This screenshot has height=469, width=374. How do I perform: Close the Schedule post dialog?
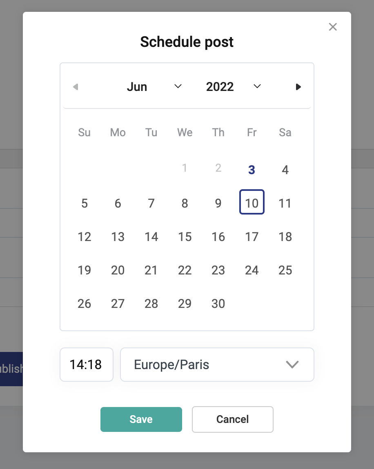tap(333, 27)
